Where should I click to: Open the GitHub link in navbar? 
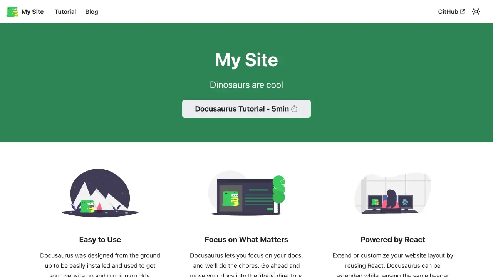452,12
